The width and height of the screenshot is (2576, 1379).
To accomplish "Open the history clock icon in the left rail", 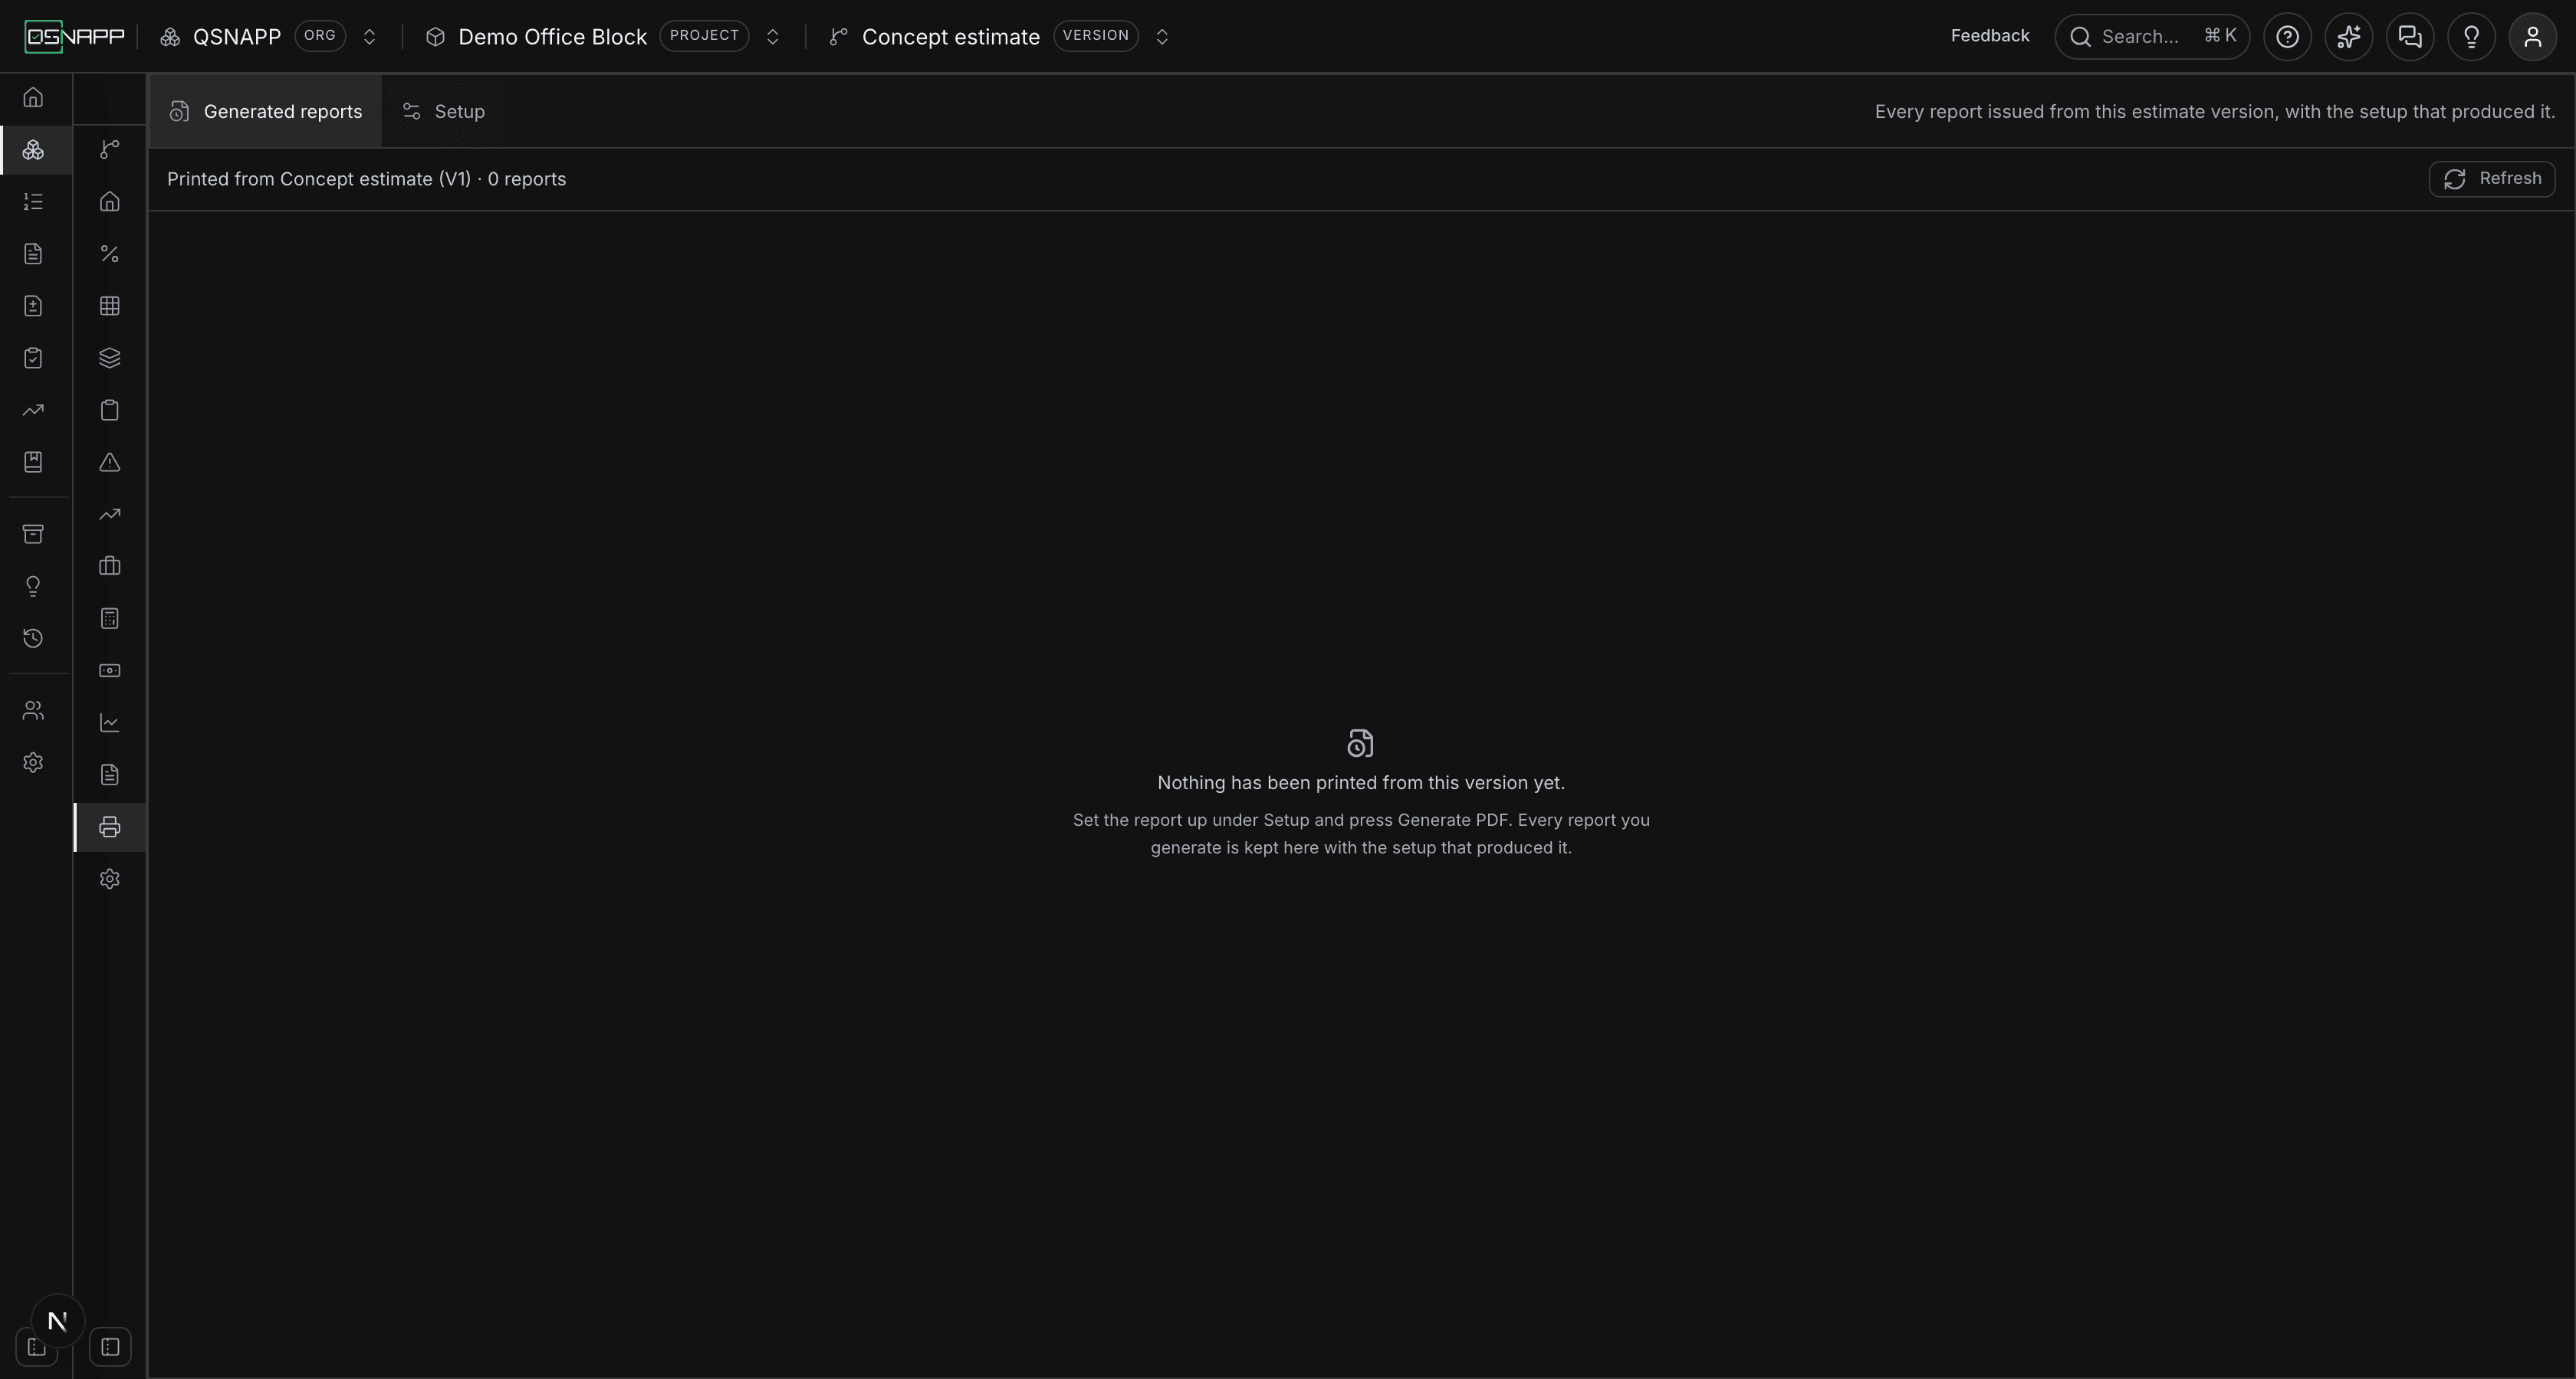I will 33,638.
